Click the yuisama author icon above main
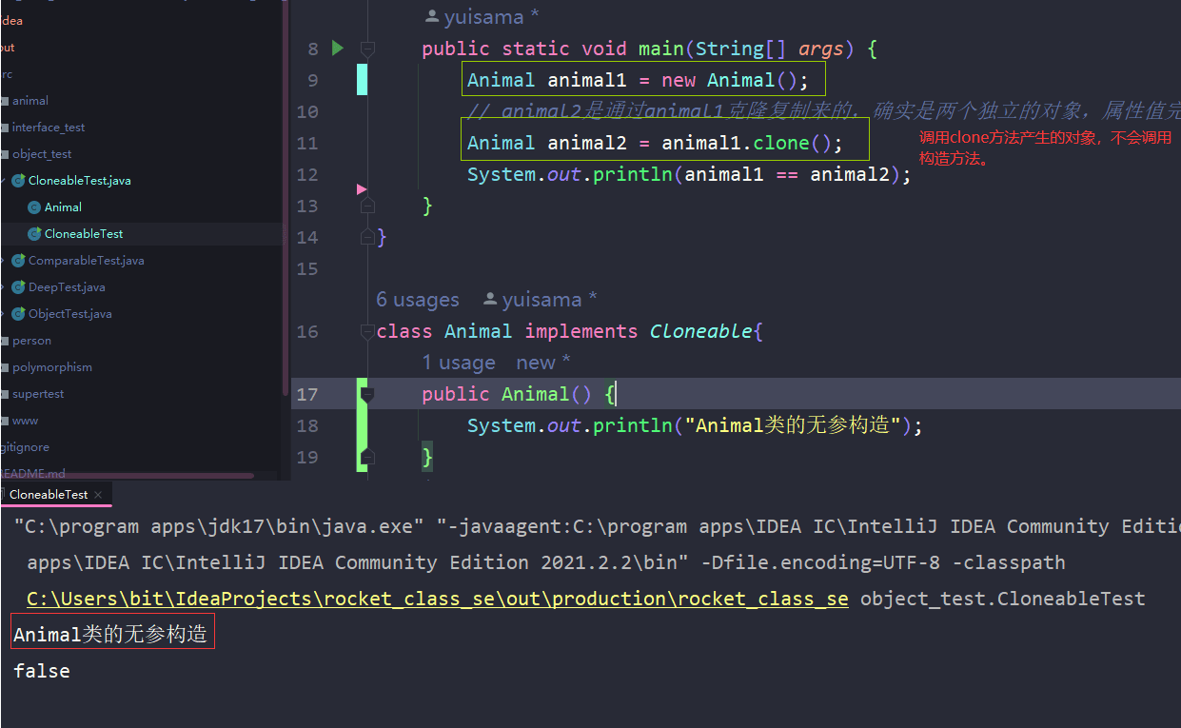This screenshot has height=728, width=1181. point(432,16)
